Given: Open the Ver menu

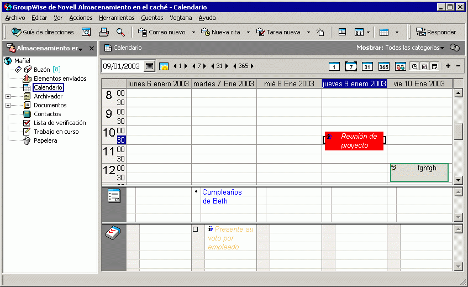Looking at the screenshot, I should (58, 18).
